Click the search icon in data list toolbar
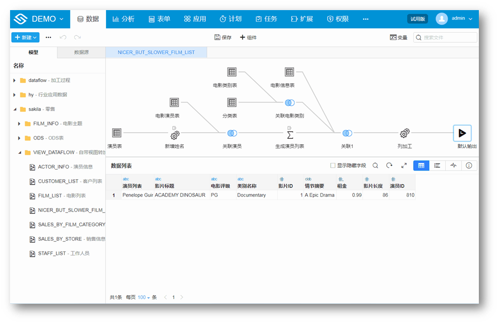Viewport: 499px width, 324px height. 375,165
